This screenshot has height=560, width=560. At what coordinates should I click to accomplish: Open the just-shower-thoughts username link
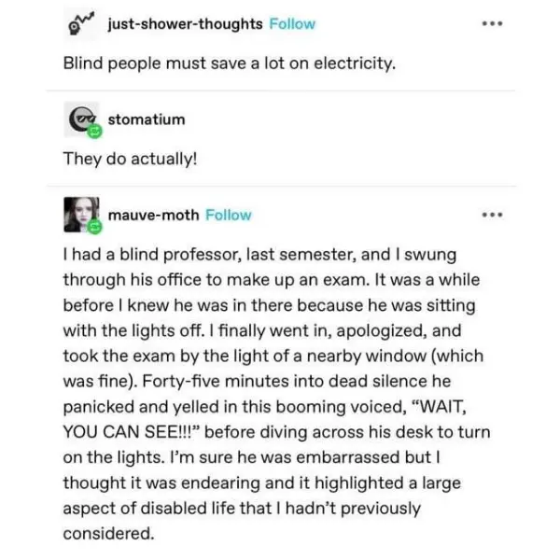(x=185, y=24)
